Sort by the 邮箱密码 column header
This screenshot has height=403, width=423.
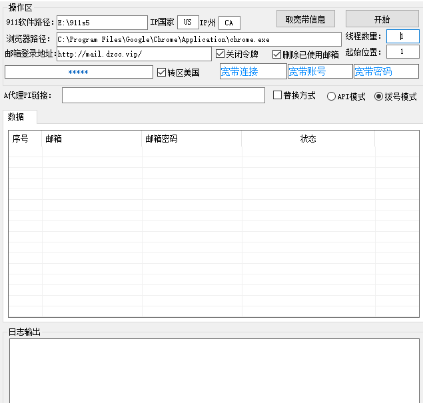(191, 139)
